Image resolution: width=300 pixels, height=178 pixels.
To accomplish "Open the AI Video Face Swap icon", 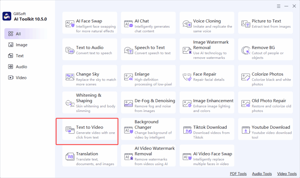I will (x=187, y=157).
